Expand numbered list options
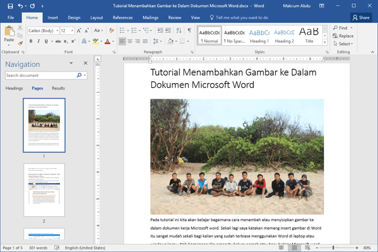Viewport: 378px width, 252px height. click(x=139, y=31)
